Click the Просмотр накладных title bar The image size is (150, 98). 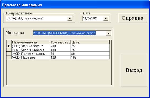pos(75,5)
